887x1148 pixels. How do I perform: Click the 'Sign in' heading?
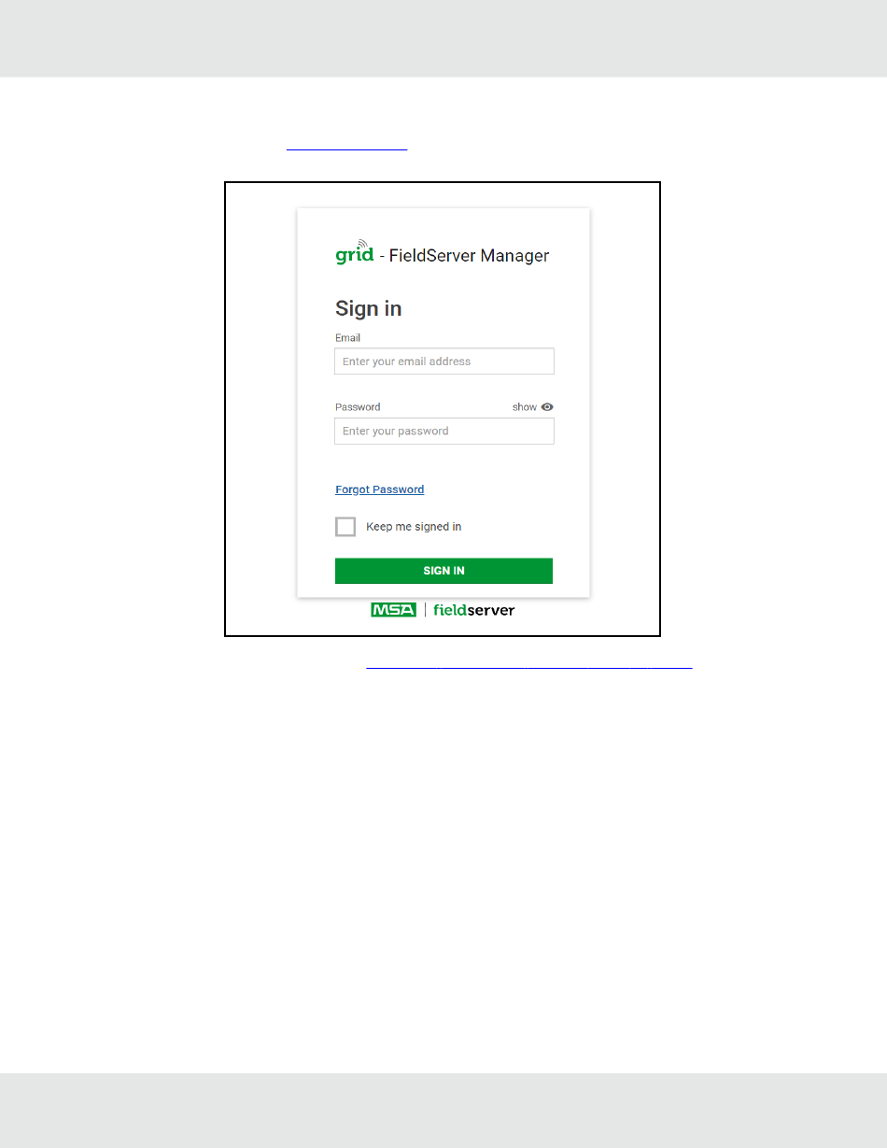(369, 308)
